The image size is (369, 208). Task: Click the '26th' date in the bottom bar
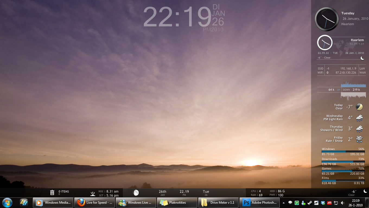[x=163, y=191]
